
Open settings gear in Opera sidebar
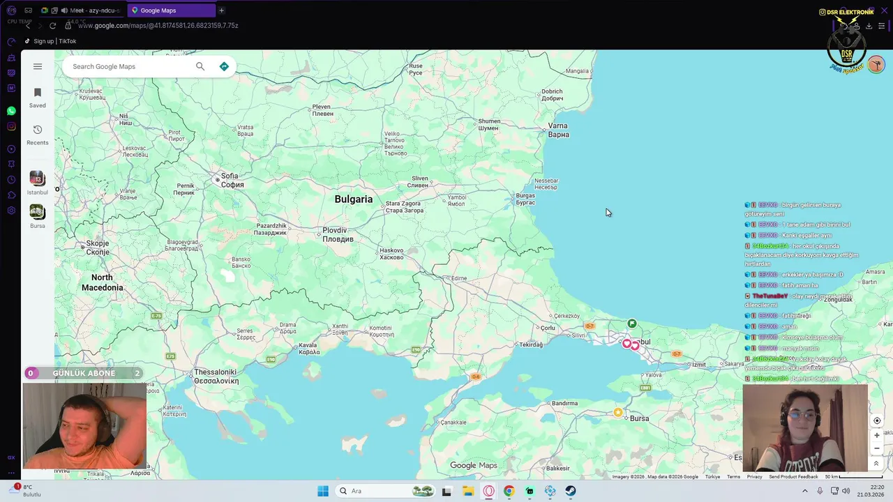[11, 211]
